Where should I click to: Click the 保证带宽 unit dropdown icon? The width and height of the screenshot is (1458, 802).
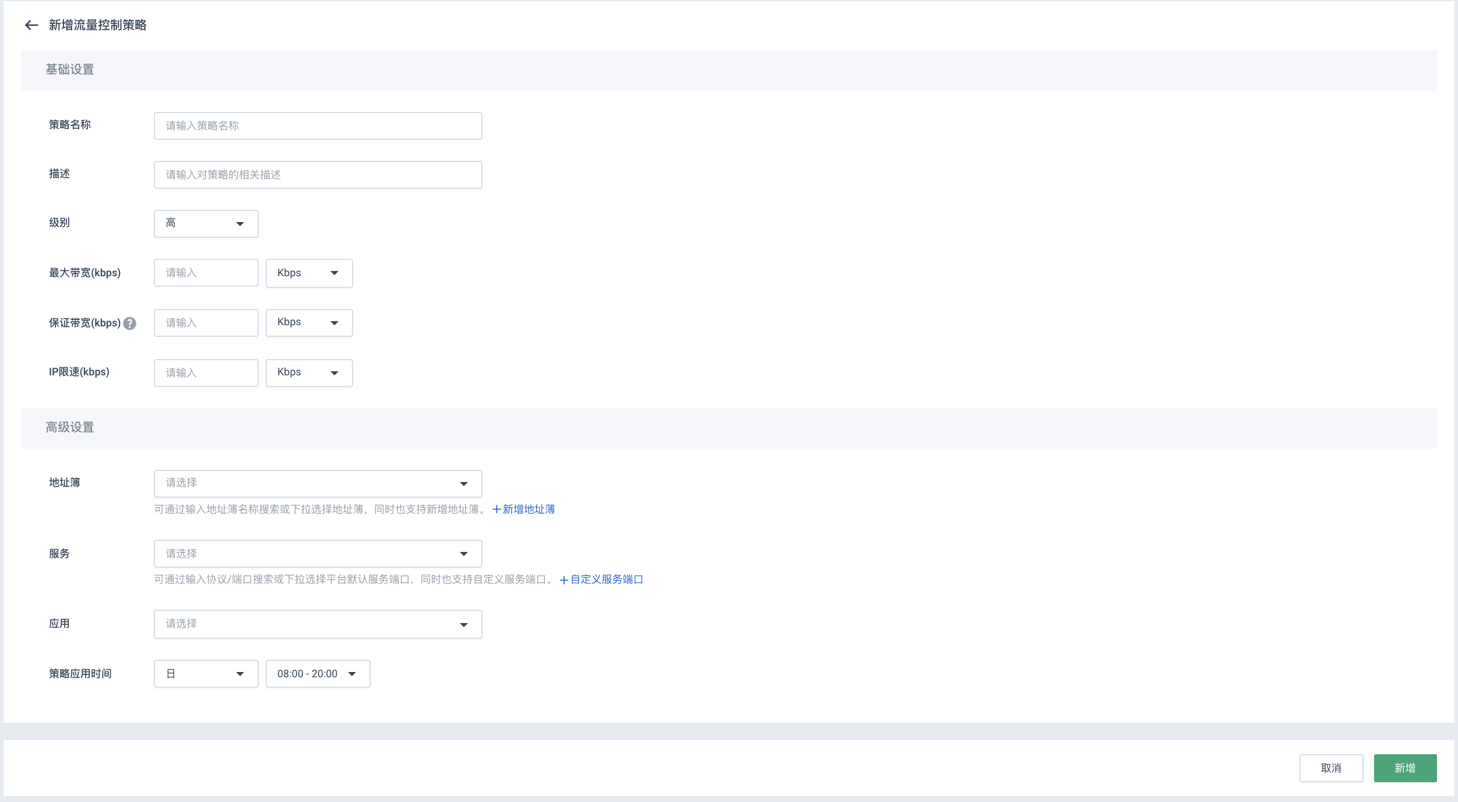pos(336,323)
